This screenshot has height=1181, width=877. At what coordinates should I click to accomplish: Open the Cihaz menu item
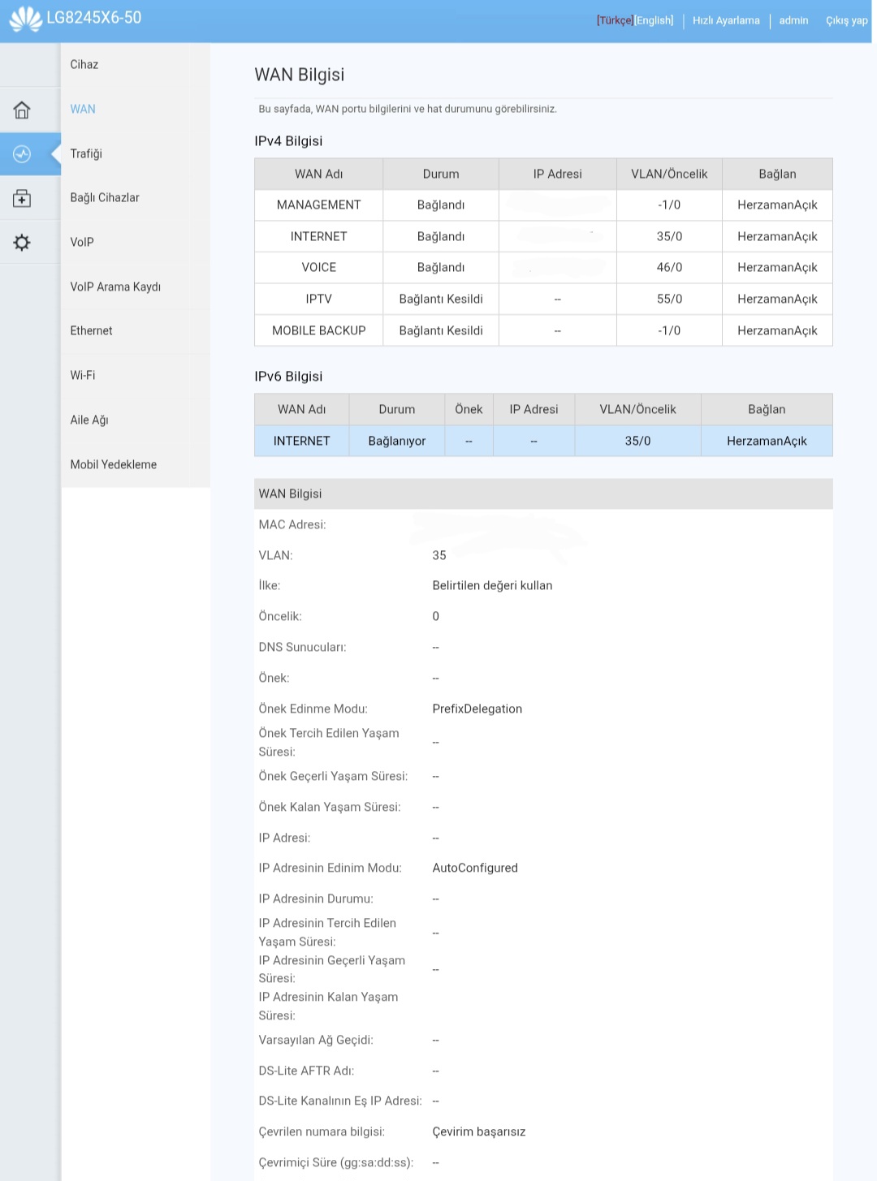point(84,65)
